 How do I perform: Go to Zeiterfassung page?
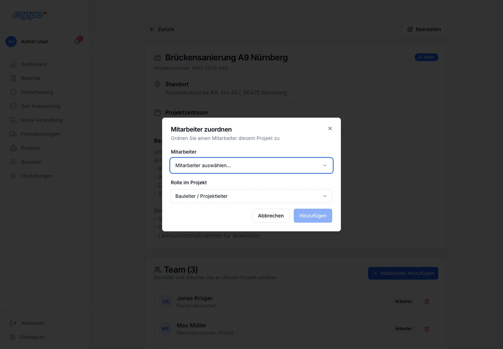[44, 92]
